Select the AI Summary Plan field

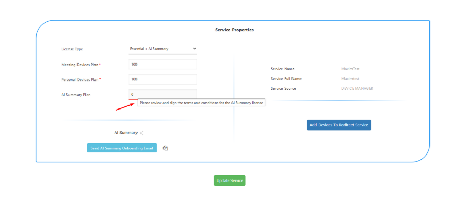(163, 94)
